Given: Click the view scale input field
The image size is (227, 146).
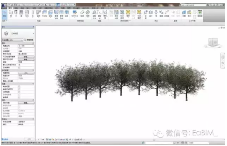Looking at the screenshot, I should tap(26, 46).
